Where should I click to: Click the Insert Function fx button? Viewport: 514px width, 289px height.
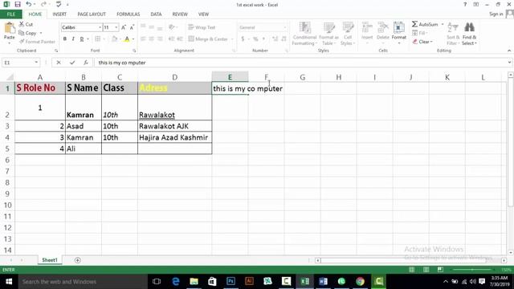point(86,63)
